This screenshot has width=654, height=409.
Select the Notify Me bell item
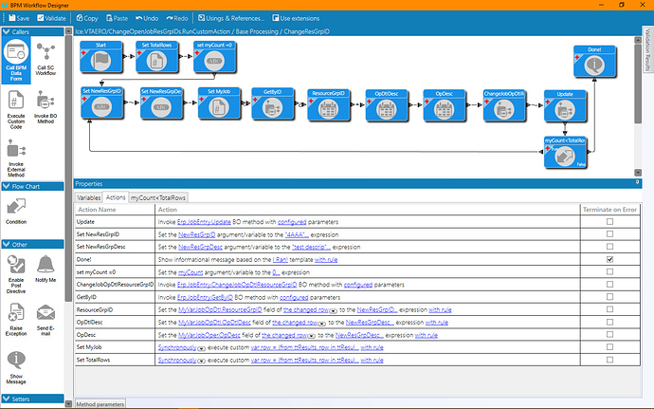[45, 269]
